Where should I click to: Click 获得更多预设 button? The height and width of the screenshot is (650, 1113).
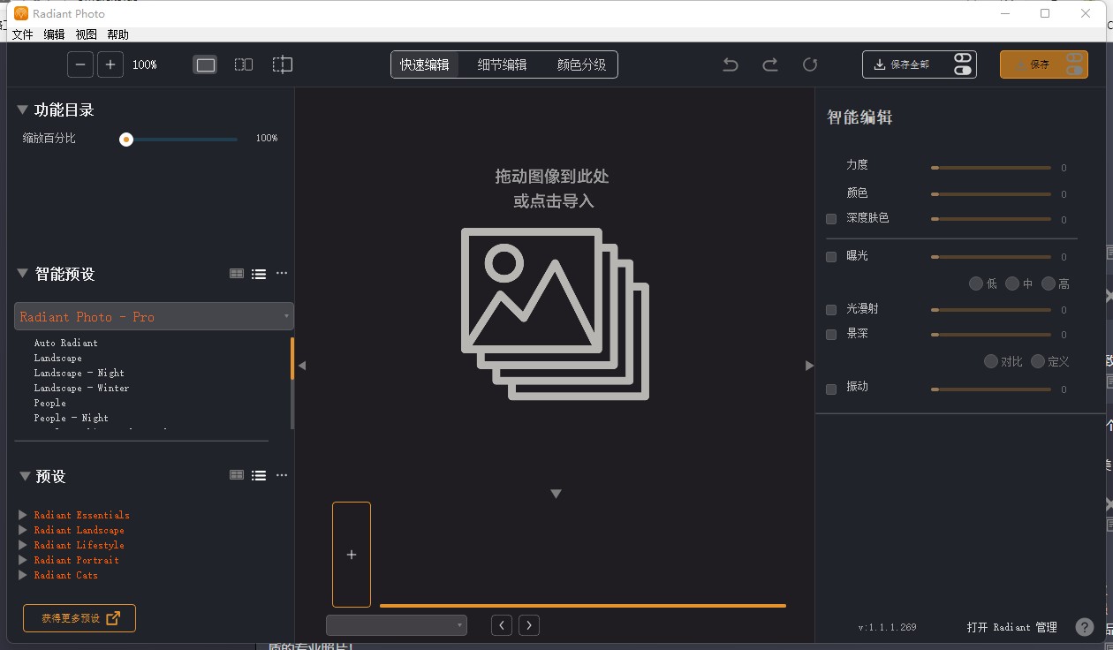79,618
